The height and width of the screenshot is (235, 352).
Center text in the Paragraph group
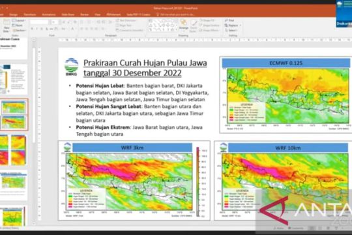[87, 29]
